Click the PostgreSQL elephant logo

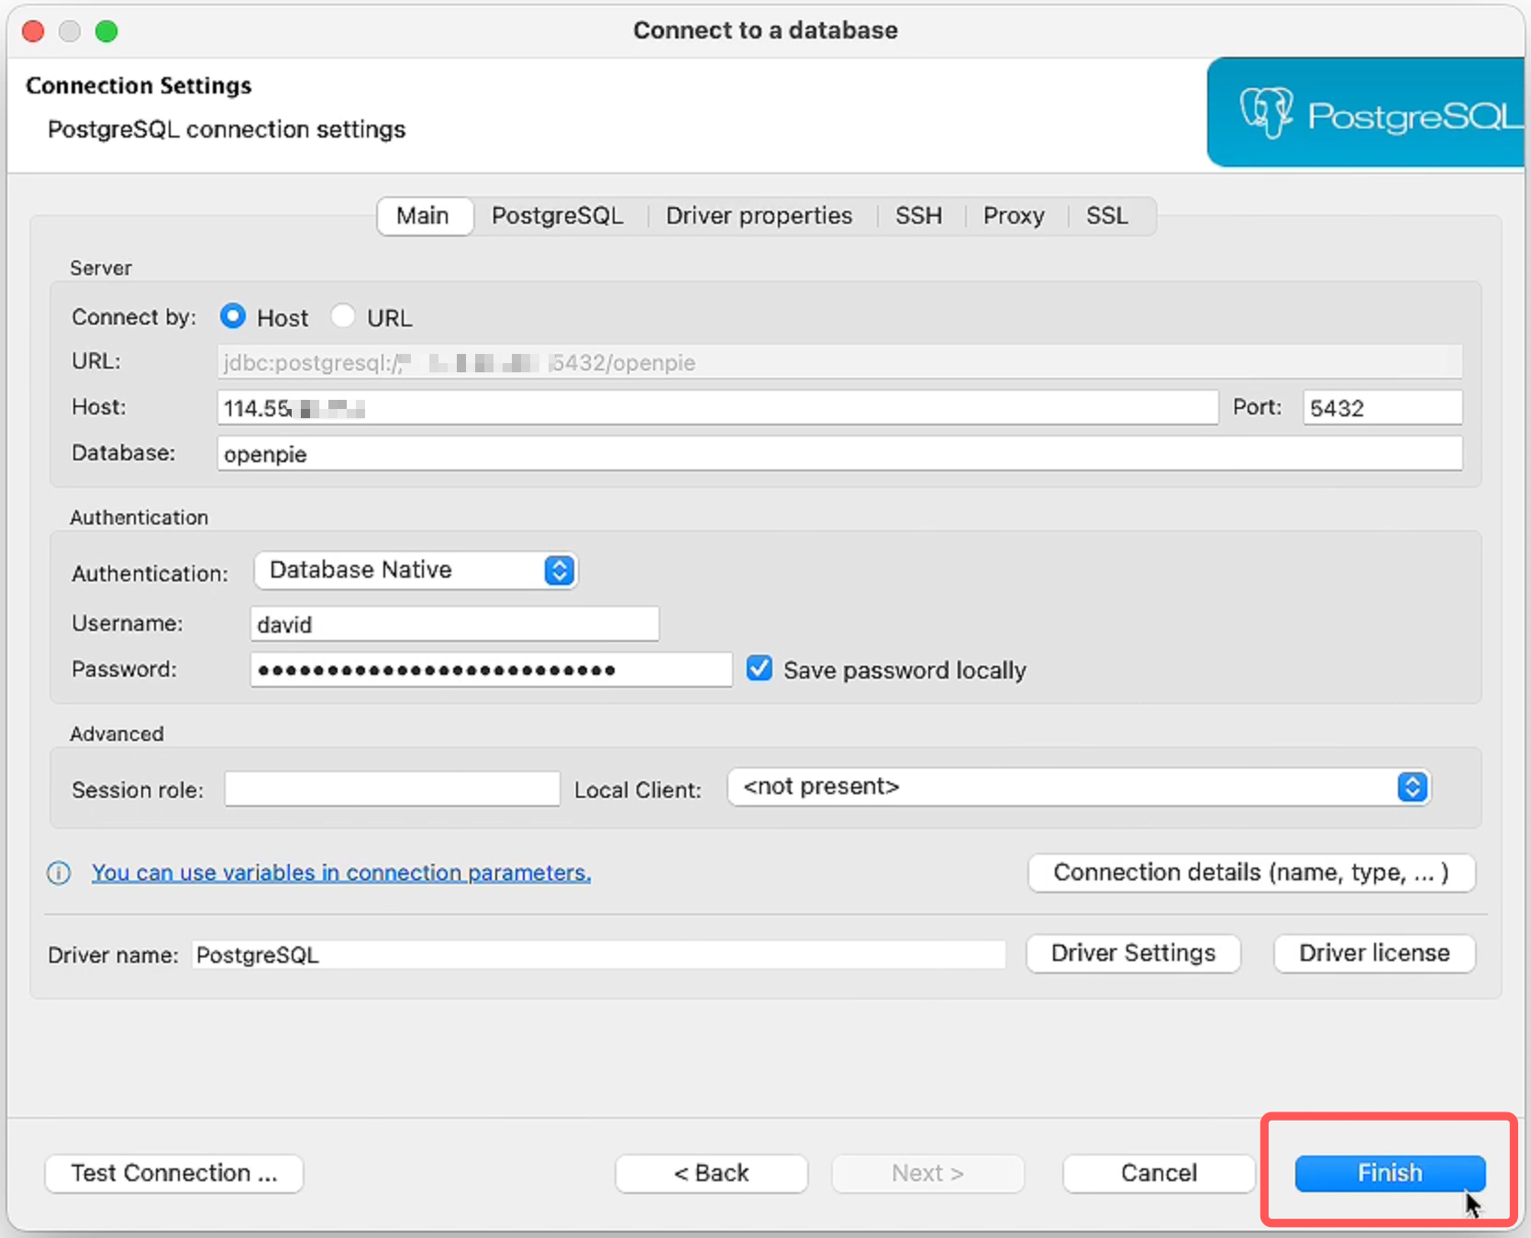coord(1266,114)
